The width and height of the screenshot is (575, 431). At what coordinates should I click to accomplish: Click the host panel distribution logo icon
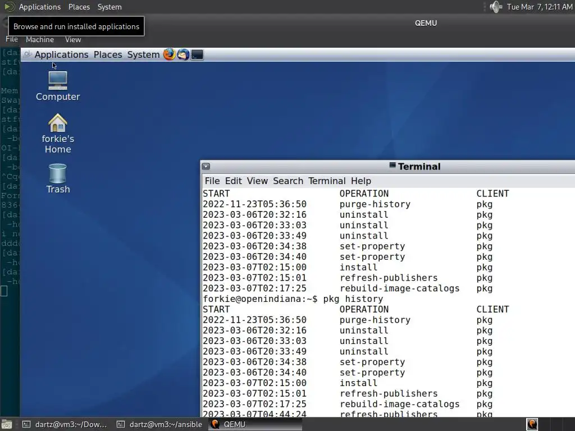[x=10, y=7]
